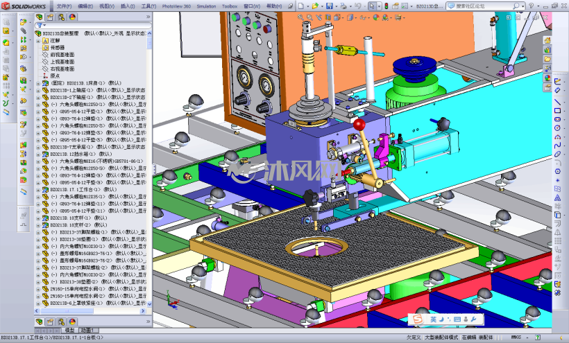Switch to the 模型 bottom tab
569x343 pixels.
click(69, 331)
